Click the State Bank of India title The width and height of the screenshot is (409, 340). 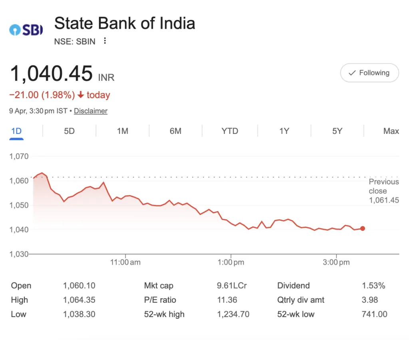click(x=125, y=23)
